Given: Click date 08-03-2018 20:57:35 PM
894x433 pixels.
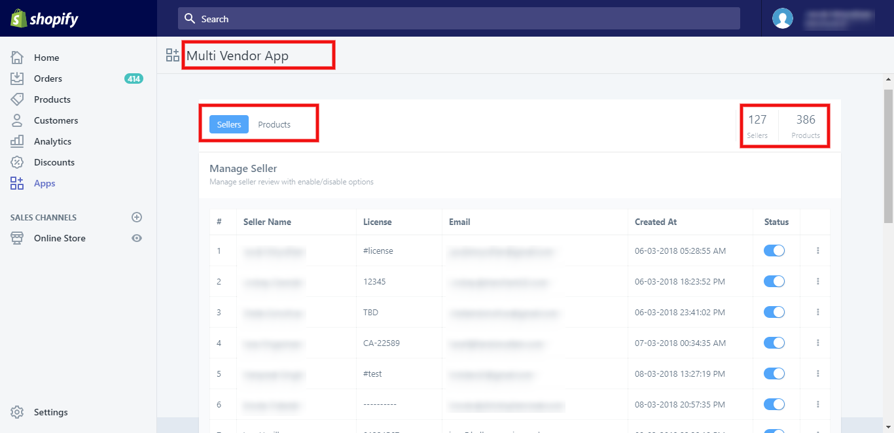Looking at the screenshot, I should tap(680, 404).
